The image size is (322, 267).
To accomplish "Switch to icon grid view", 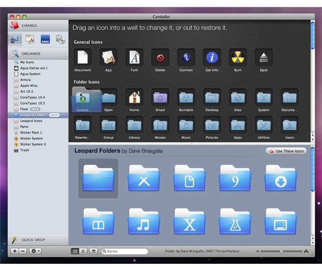I will 75,251.
